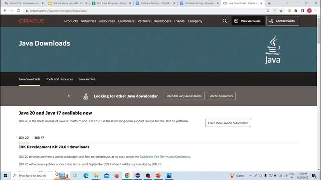Screen dimensions: 321x180
Task: Open the Windows Start menu
Action: pyautogui.click(x=5, y=175)
